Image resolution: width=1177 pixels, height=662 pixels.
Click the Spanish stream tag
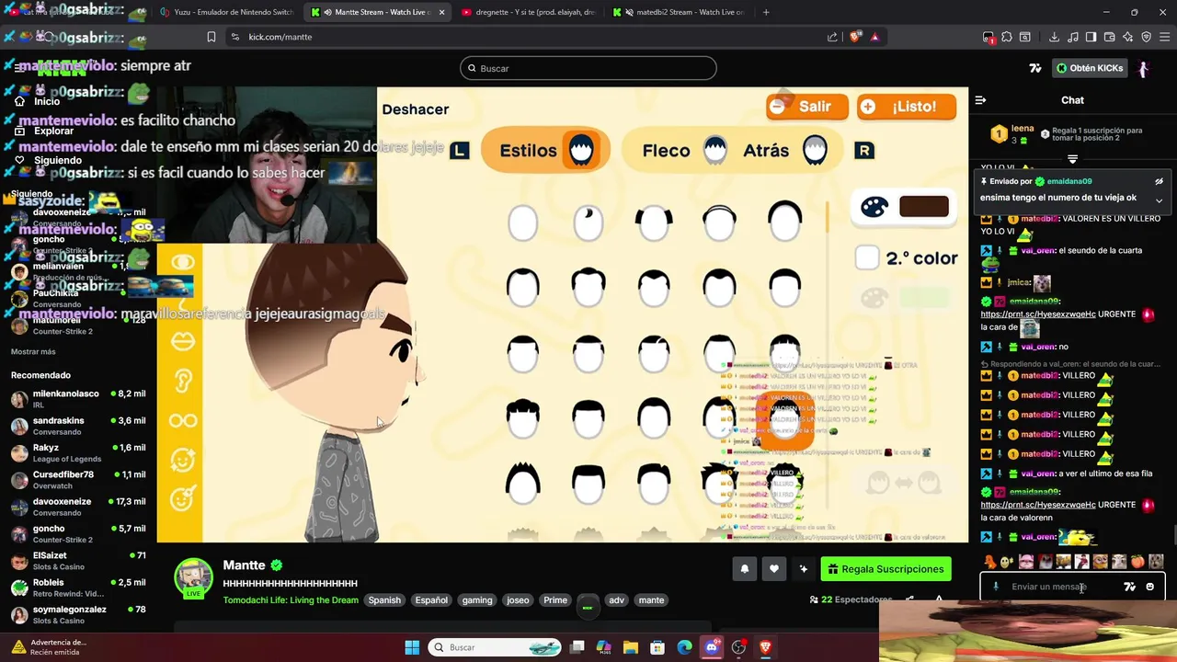coord(384,600)
